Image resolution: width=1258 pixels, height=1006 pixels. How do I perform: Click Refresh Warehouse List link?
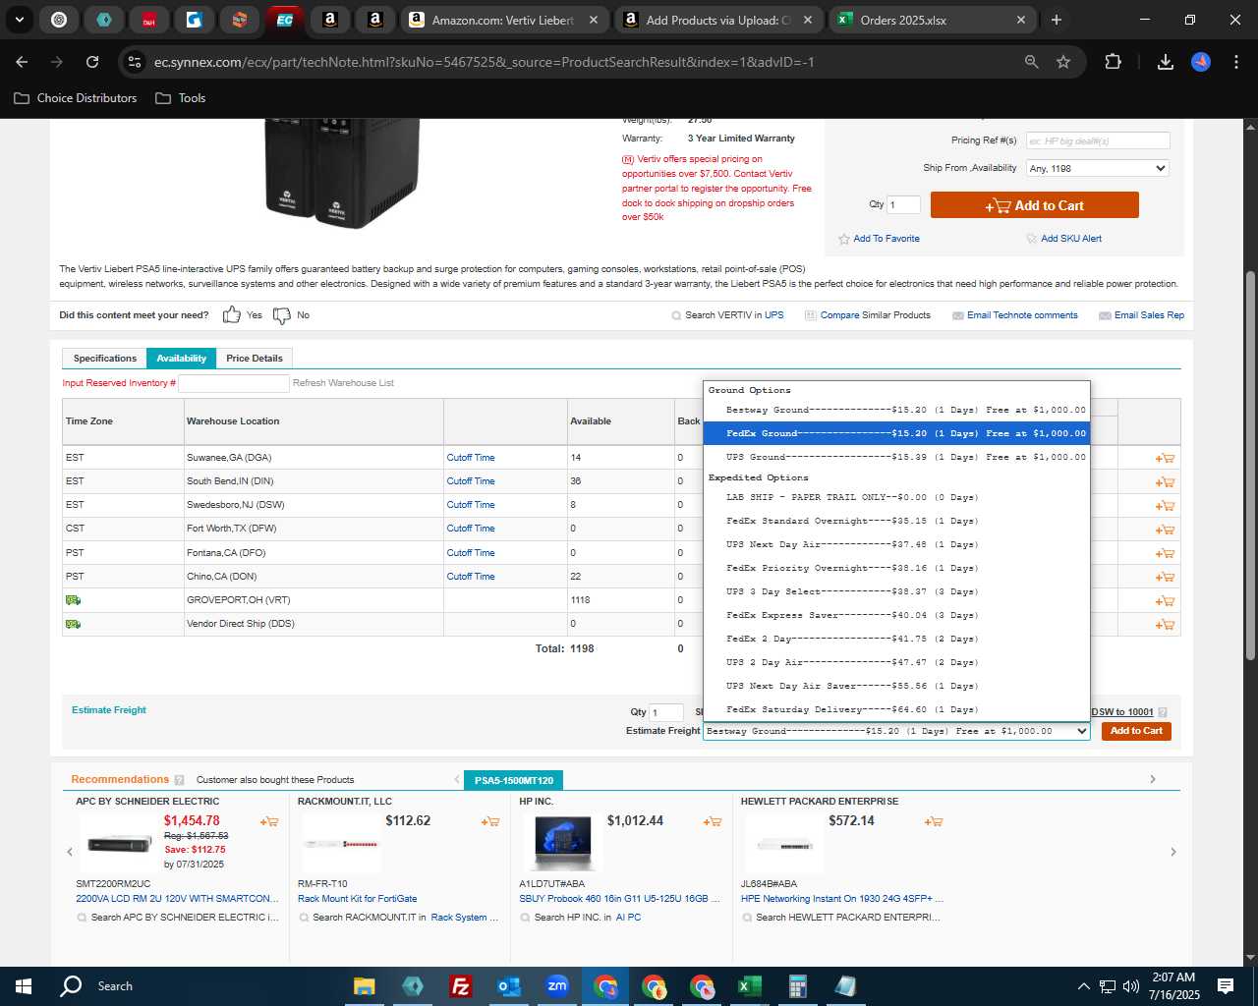(x=343, y=383)
